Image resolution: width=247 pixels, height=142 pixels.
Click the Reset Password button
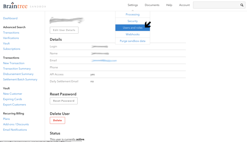click(64, 101)
